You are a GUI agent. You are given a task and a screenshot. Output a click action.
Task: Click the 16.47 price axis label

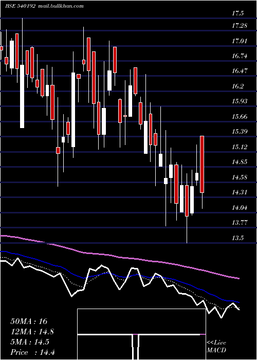(x=240, y=71)
